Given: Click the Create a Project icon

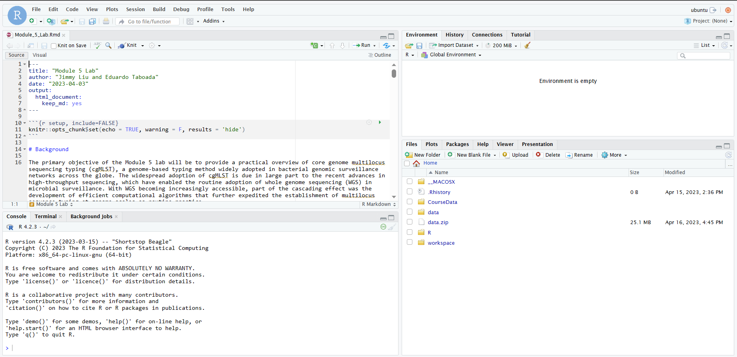Looking at the screenshot, I should tap(50, 21).
